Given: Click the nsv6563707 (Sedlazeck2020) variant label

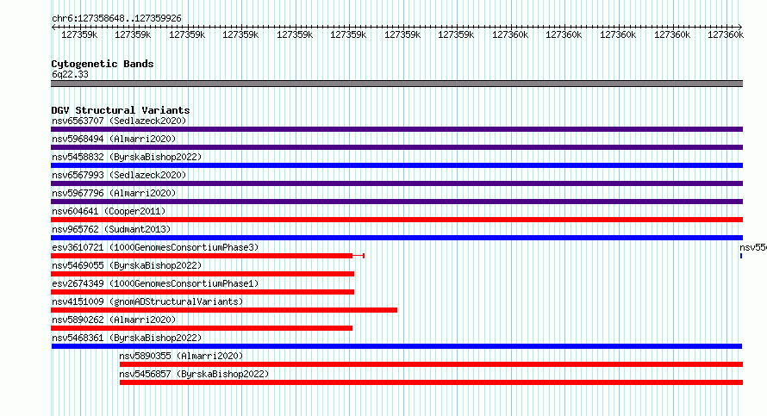Looking at the screenshot, I should tap(119, 121).
